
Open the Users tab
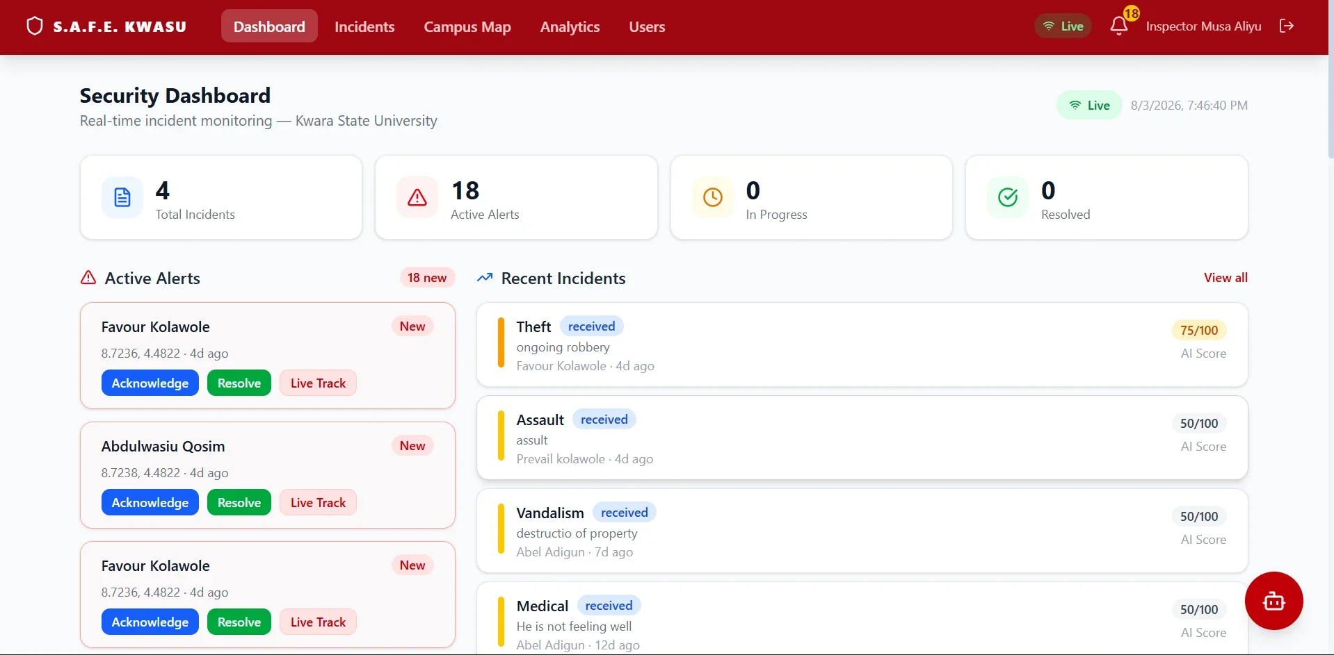coord(647,26)
